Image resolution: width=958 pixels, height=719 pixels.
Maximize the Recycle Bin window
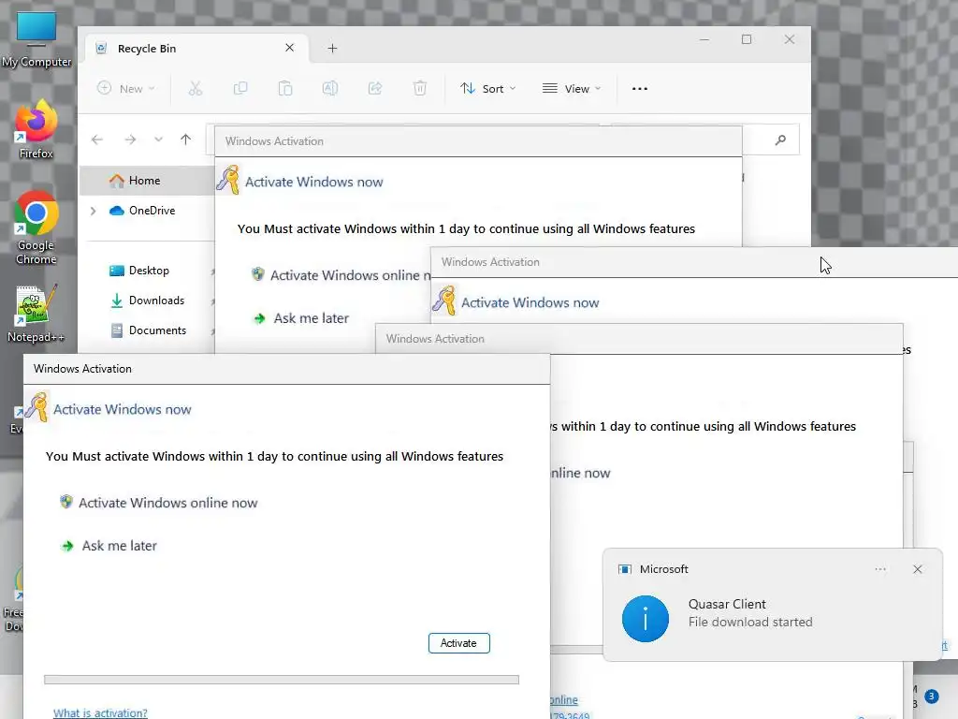pyautogui.click(x=747, y=39)
